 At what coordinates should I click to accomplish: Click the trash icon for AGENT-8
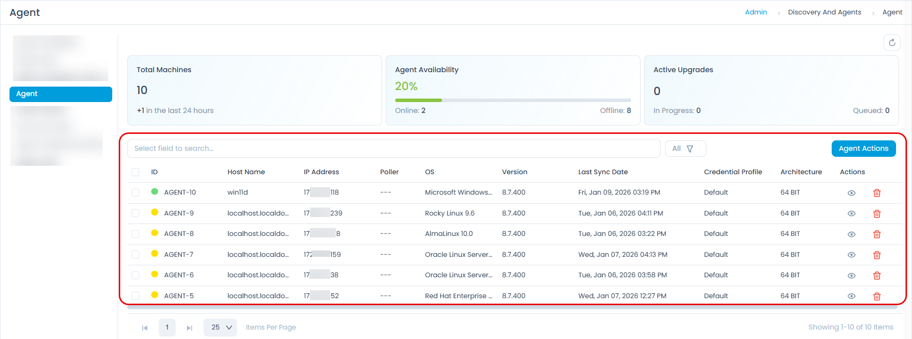point(877,234)
